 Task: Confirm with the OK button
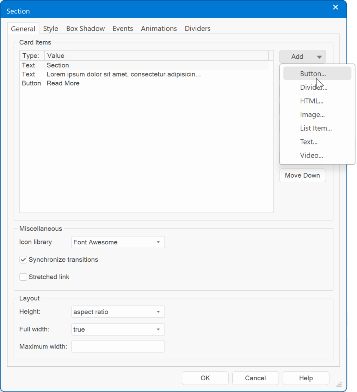[205, 378]
